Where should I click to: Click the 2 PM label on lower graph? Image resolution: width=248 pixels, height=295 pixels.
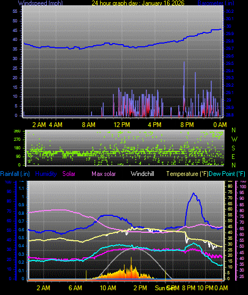(x=140, y=288)
